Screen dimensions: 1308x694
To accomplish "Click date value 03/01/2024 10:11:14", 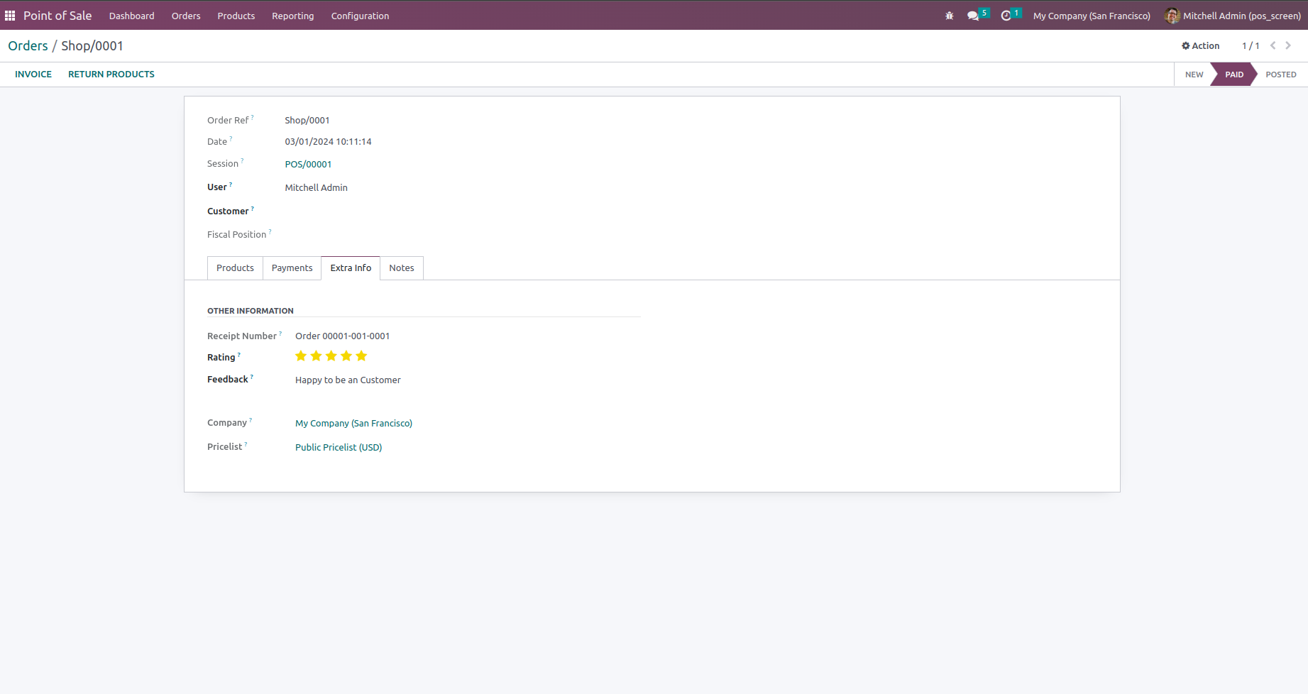I will click(x=328, y=141).
